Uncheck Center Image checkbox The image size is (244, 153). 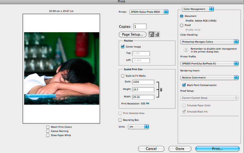click(123, 47)
